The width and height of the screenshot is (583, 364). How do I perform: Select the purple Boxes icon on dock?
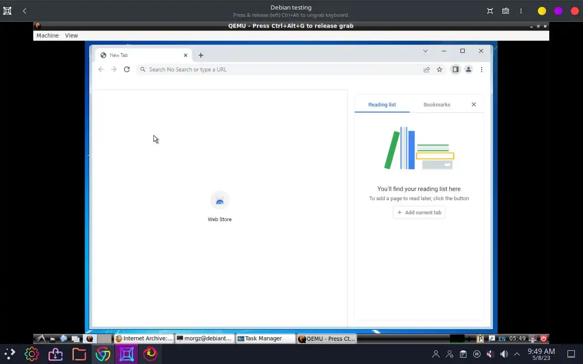(126, 354)
